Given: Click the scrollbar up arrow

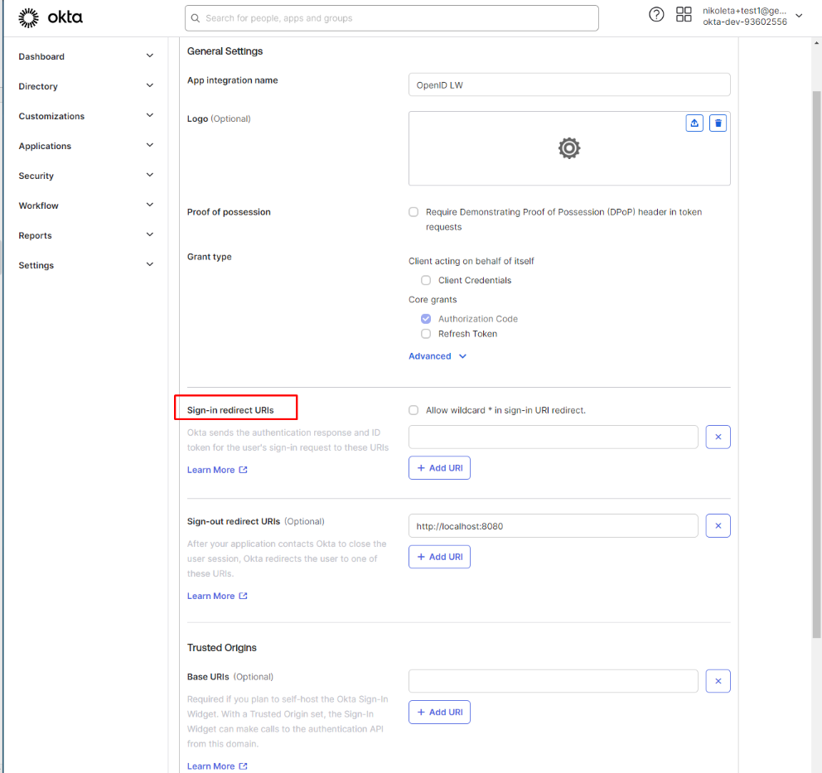Looking at the screenshot, I should [816, 43].
